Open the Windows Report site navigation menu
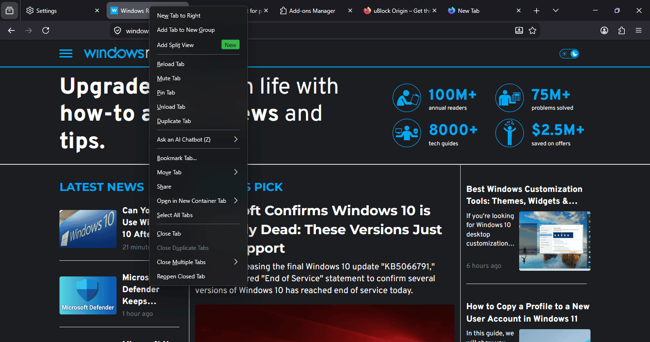Image resolution: width=650 pixels, height=342 pixels. (x=66, y=53)
